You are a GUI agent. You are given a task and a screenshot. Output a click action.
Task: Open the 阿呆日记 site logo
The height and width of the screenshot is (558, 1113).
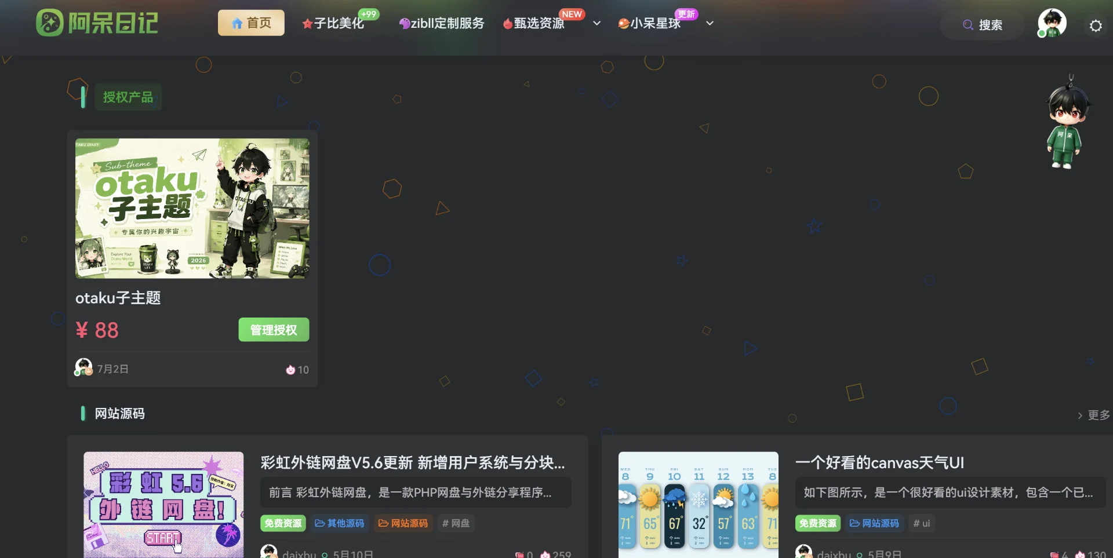click(97, 23)
